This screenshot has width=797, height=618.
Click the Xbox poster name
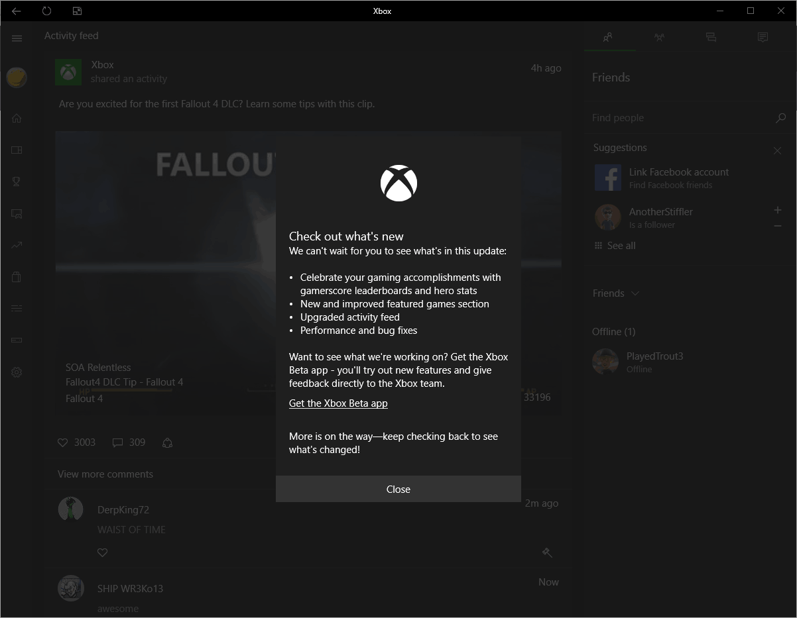(x=103, y=65)
